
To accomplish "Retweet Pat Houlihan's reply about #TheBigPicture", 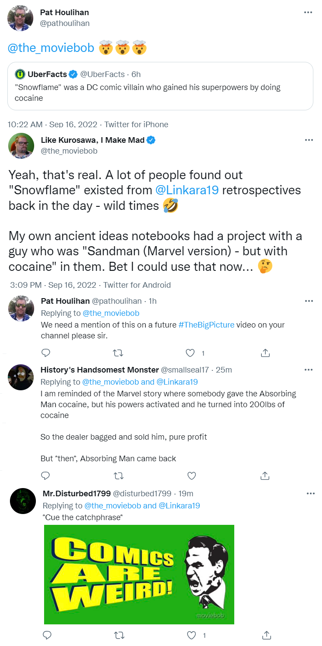I will click(x=118, y=353).
